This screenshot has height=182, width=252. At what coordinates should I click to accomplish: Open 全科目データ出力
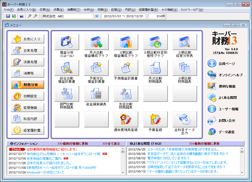[x=185, y=119]
